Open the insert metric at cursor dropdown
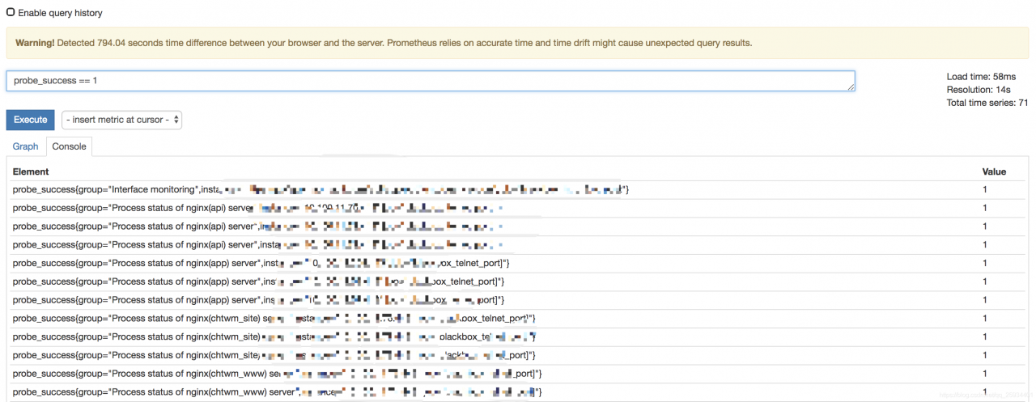This screenshot has height=402, width=1036. pyautogui.click(x=121, y=120)
